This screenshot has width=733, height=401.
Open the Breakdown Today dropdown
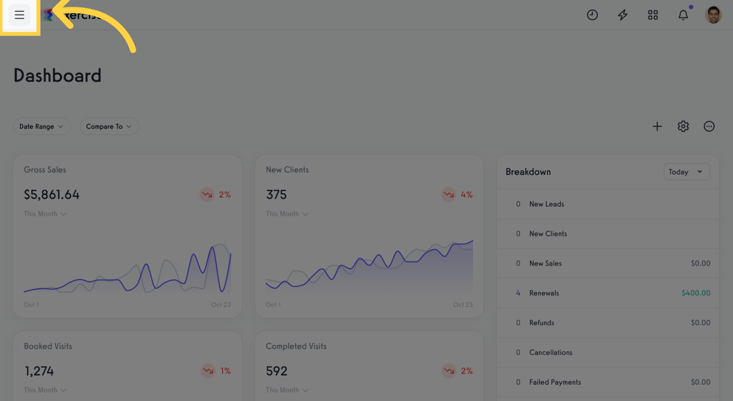687,172
